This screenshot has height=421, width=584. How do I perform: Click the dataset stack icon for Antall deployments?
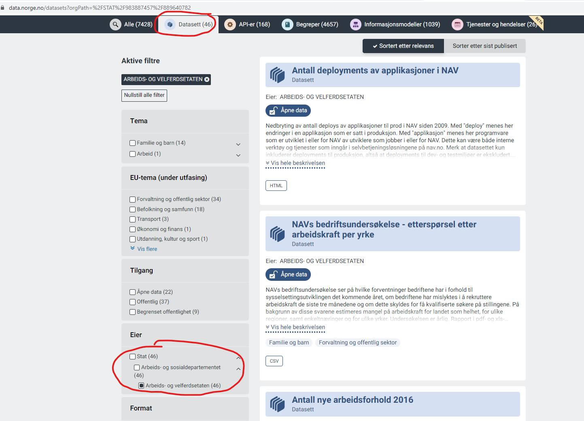pyautogui.click(x=277, y=75)
